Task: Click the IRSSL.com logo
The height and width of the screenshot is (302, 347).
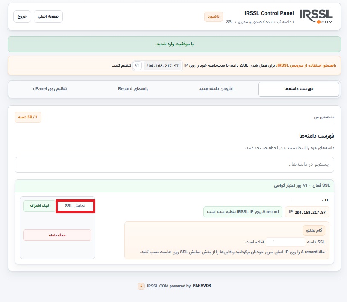Action: pyautogui.click(x=316, y=17)
